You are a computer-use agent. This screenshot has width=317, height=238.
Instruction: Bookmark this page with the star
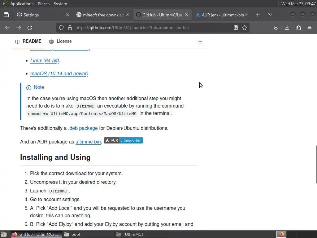[x=245, y=28]
